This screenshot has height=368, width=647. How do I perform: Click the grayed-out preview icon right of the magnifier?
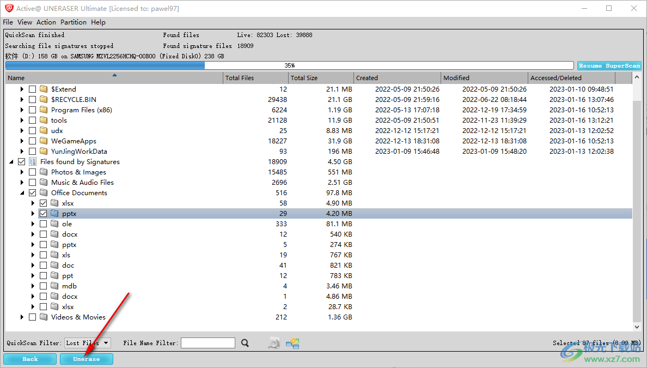click(274, 343)
